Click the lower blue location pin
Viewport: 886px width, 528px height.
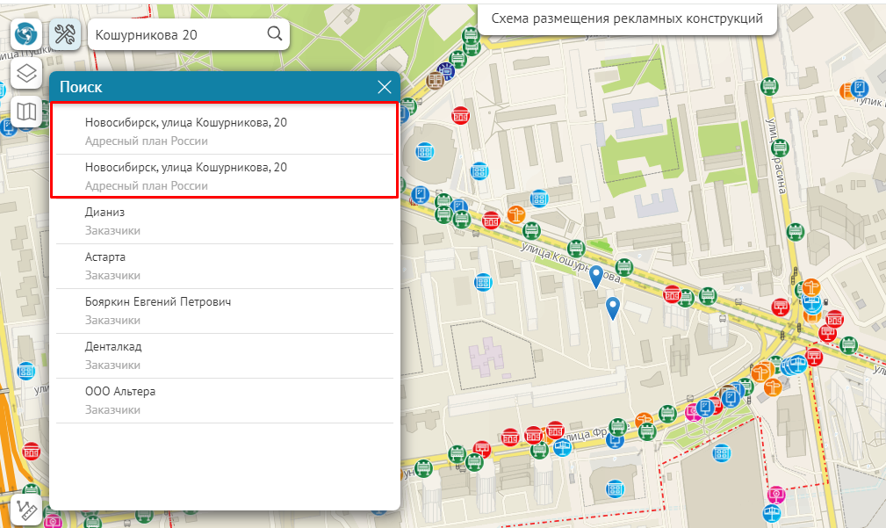(614, 307)
